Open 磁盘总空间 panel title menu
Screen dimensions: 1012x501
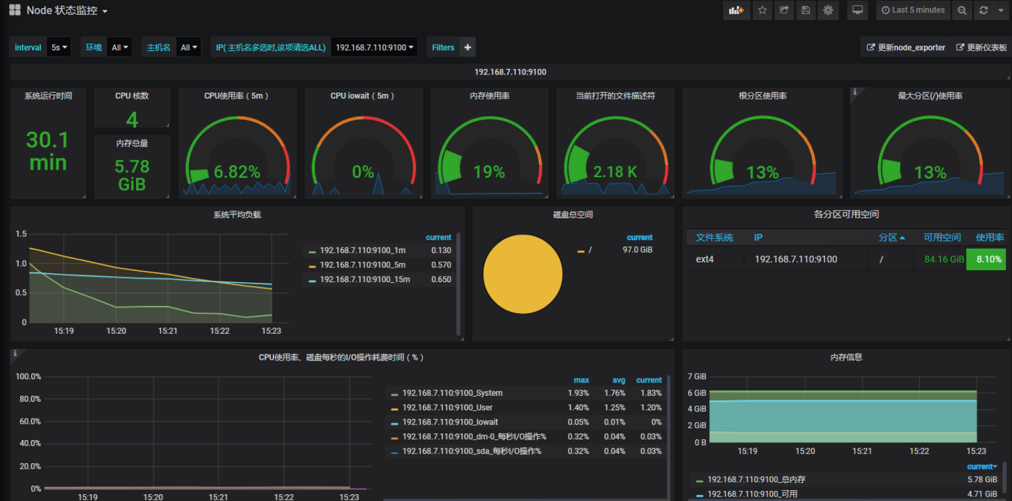tap(573, 214)
